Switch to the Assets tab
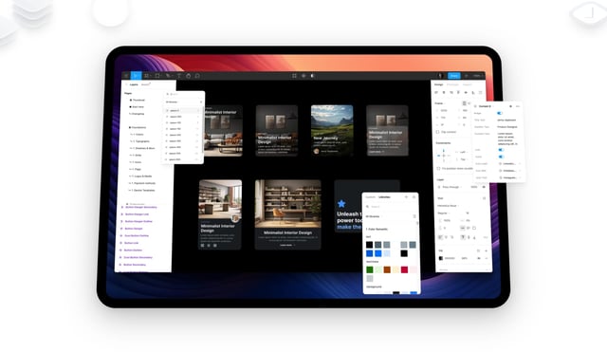The width and height of the screenshot is (607, 352). 145,84
